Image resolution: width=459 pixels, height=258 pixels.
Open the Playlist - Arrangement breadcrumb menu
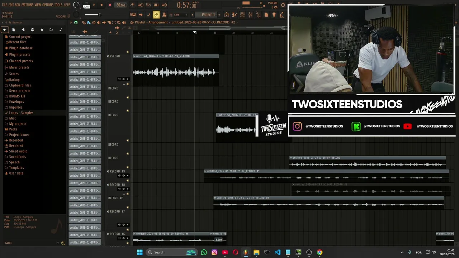point(151,22)
